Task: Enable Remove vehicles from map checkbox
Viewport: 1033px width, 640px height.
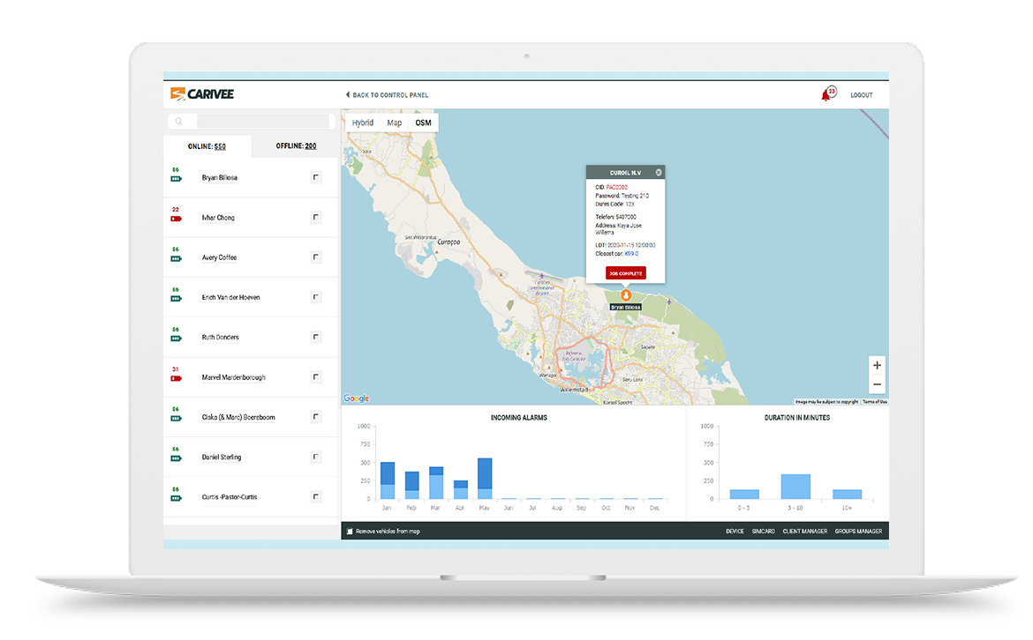Action: point(350,532)
